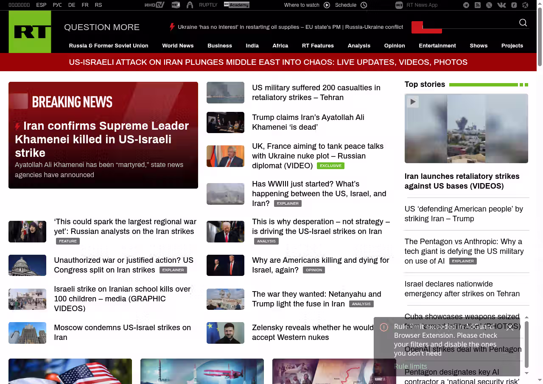Open the Shows navigation item
This screenshot has height=384, width=543.
tap(478, 46)
